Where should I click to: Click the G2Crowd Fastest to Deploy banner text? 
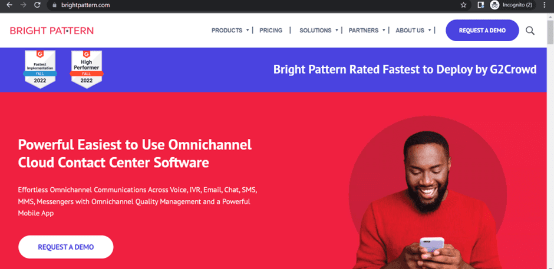pyautogui.click(x=405, y=69)
